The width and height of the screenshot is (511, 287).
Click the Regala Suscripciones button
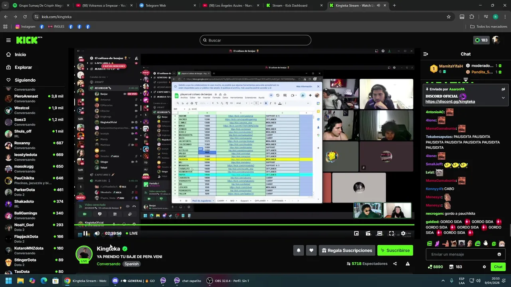pos(347,250)
